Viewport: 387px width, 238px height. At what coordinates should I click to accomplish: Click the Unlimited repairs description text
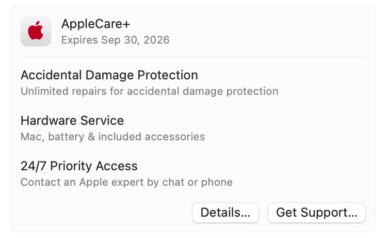[149, 91]
